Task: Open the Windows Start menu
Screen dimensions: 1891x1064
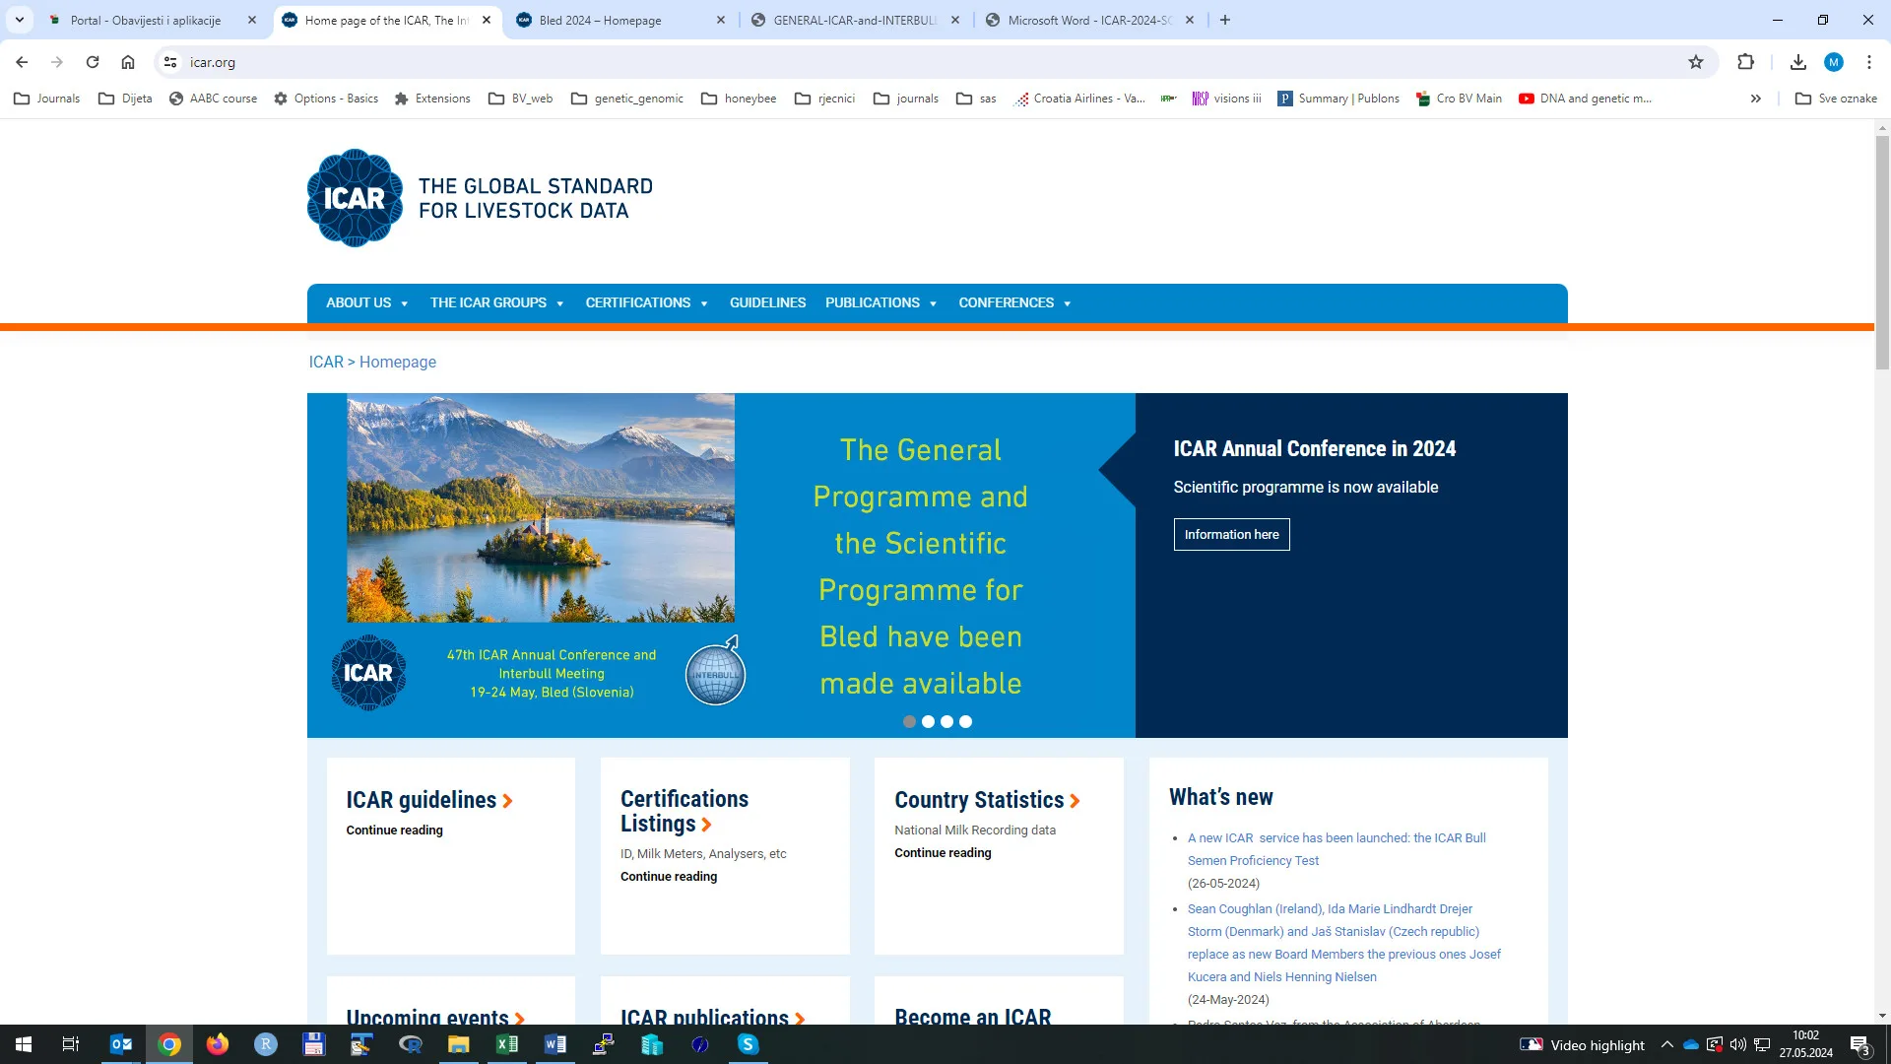Action: click(x=24, y=1044)
